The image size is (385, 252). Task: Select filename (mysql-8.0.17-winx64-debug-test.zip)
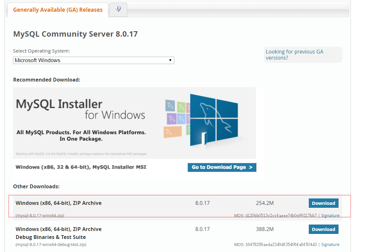(x=51, y=245)
